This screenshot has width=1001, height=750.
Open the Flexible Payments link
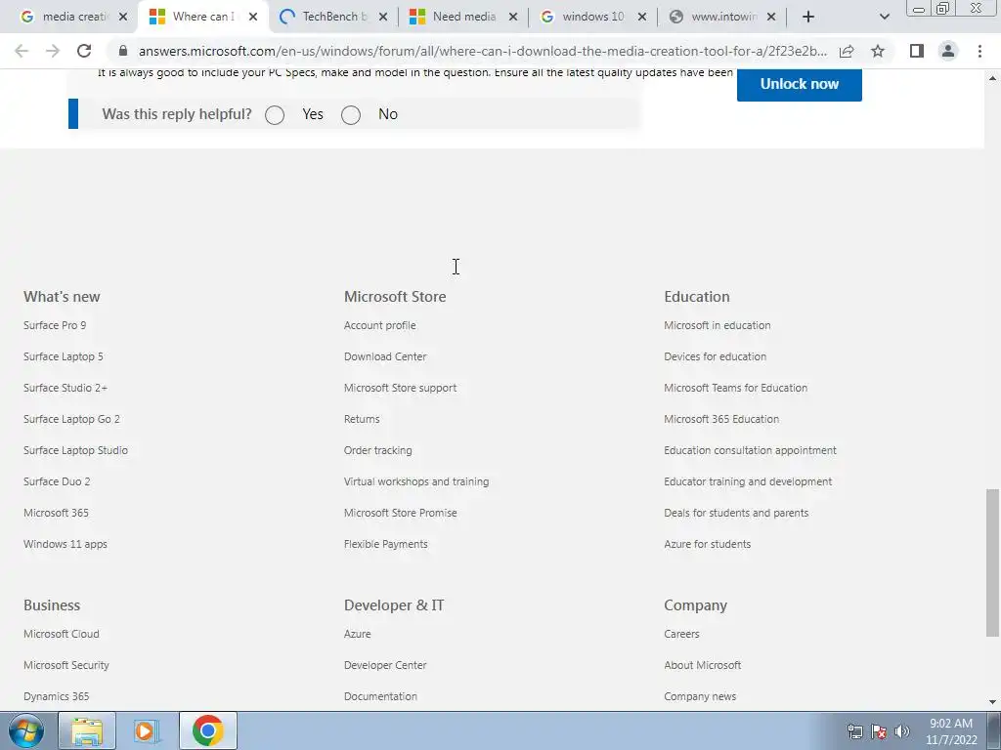click(385, 544)
